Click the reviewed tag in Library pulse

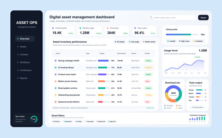click(x=198, y=41)
